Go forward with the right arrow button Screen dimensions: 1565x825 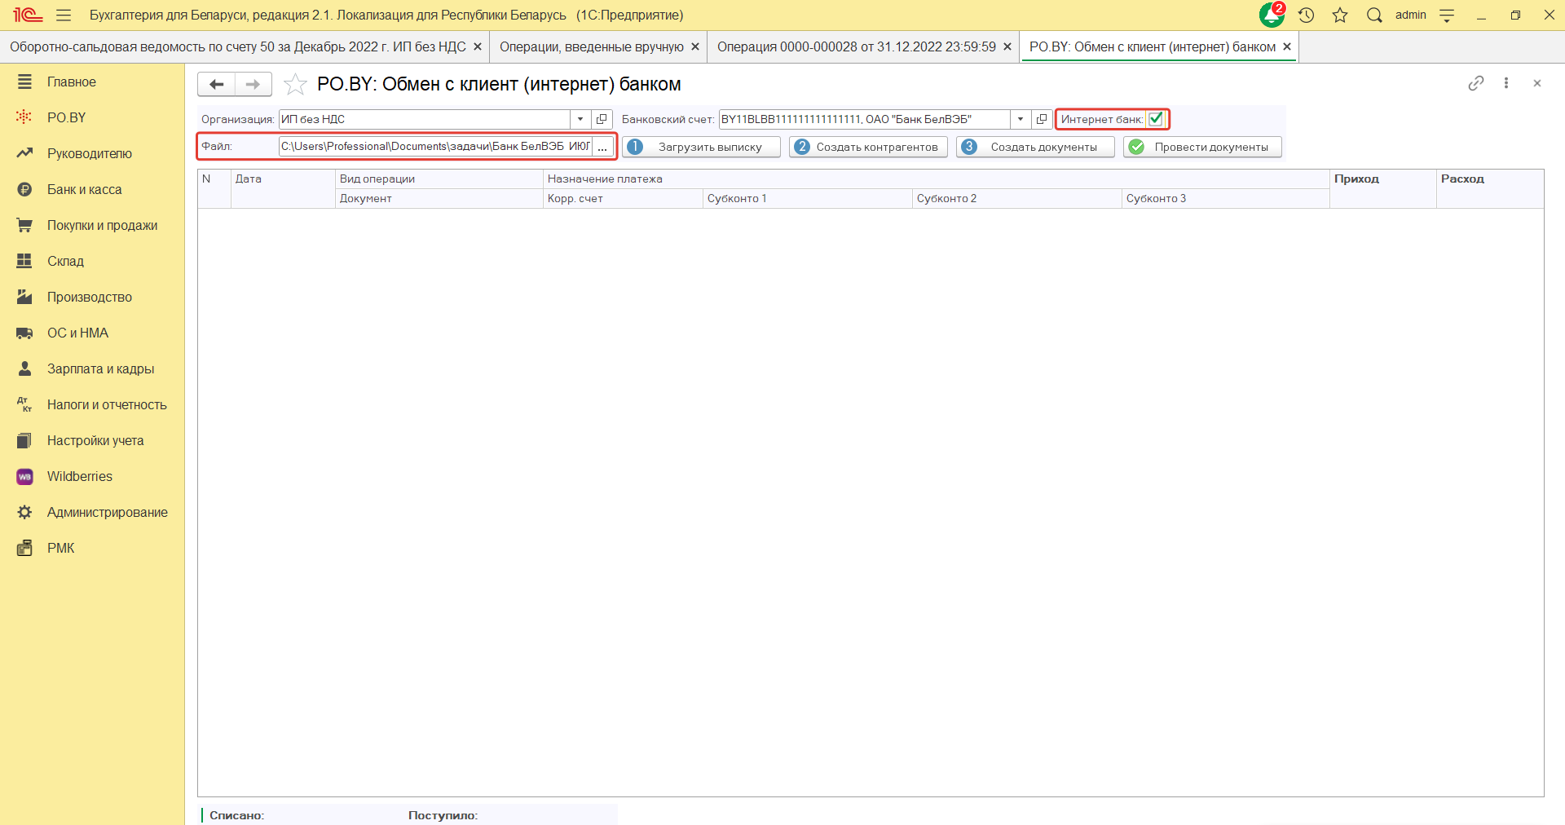[x=253, y=84]
